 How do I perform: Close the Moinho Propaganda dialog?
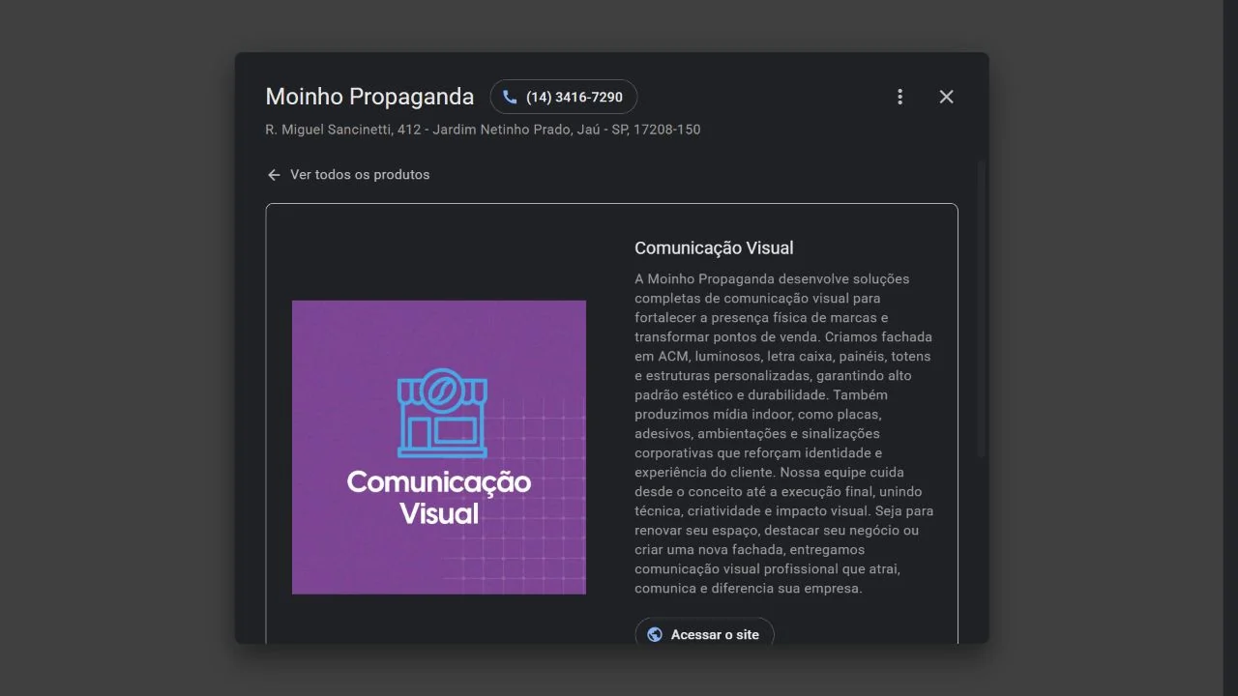(946, 97)
